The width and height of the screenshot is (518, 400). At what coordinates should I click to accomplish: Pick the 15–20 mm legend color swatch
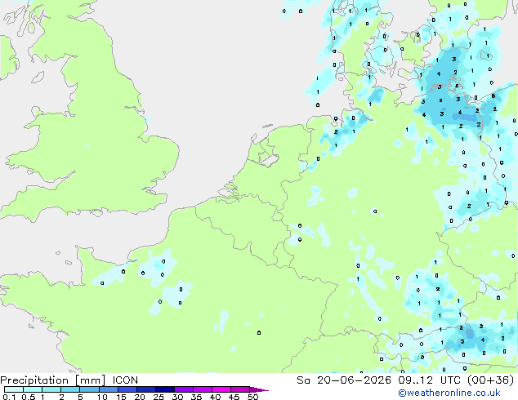click(127, 389)
